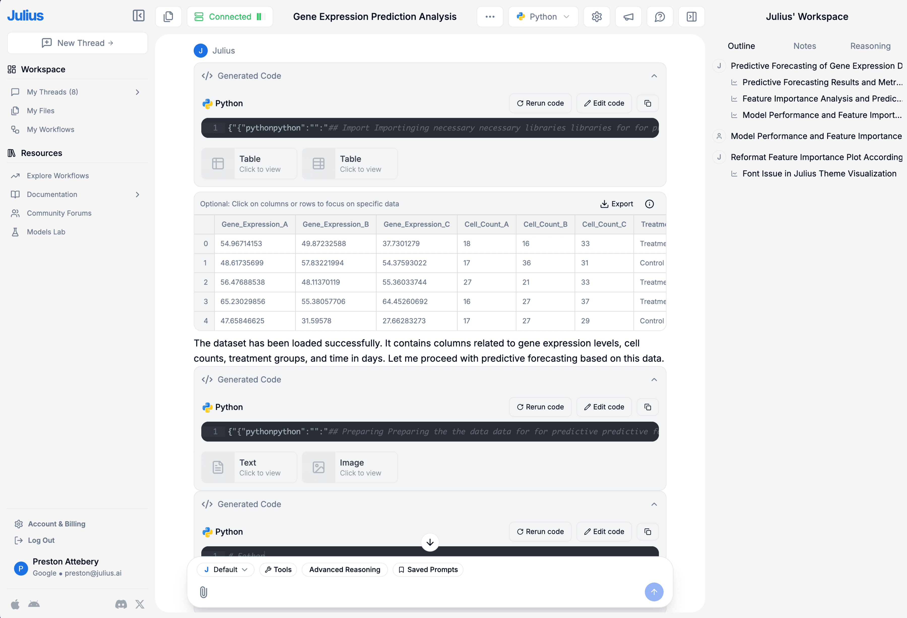This screenshot has width=907, height=618.
Task: Open Models Lab from the sidebar
Action: tap(46, 231)
